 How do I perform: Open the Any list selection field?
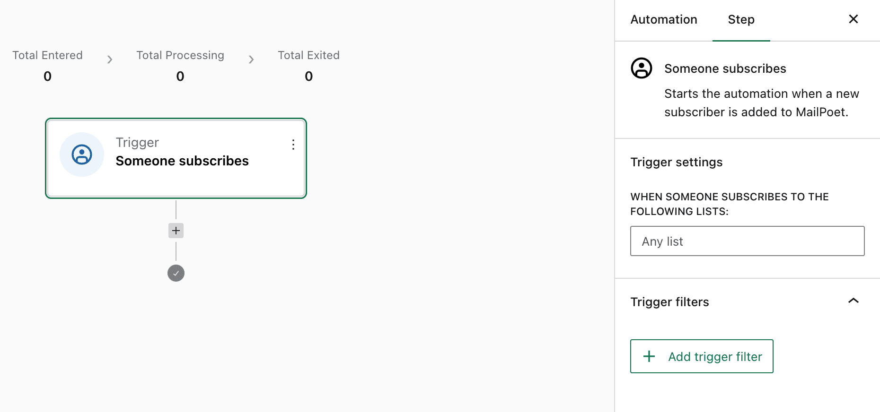tap(748, 241)
